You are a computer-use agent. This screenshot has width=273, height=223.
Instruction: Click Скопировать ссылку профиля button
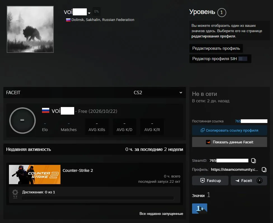pos(230,130)
